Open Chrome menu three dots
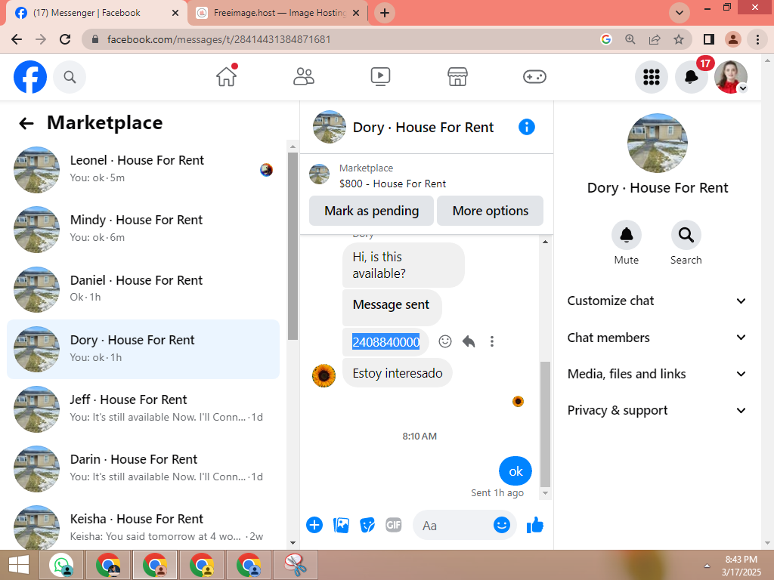Image resolution: width=774 pixels, height=580 pixels. [x=757, y=39]
